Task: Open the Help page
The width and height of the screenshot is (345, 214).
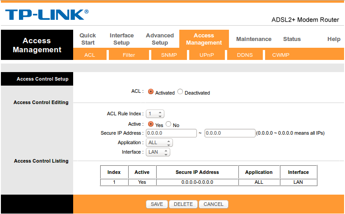Action: [x=334, y=39]
